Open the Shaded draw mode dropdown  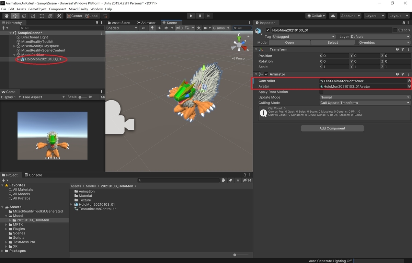[122, 28]
